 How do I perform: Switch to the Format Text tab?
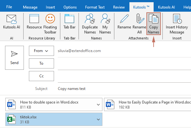pyautogui.click(x=95, y=7)
